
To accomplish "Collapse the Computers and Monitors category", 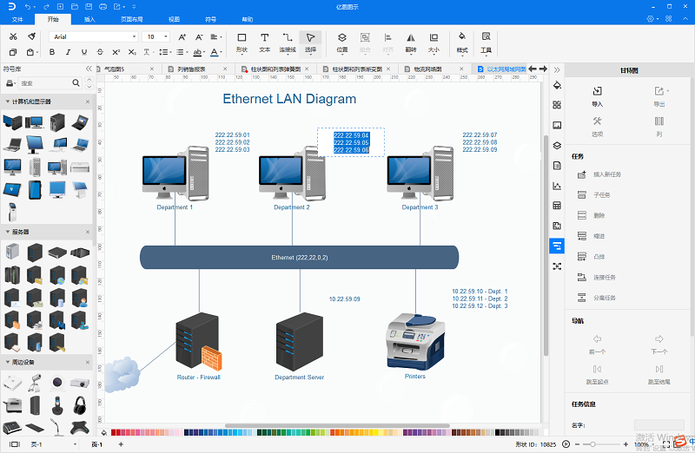I will point(8,102).
